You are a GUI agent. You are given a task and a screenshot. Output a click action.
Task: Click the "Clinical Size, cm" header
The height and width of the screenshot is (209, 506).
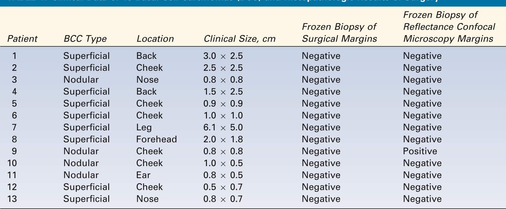(x=239, y=39)
